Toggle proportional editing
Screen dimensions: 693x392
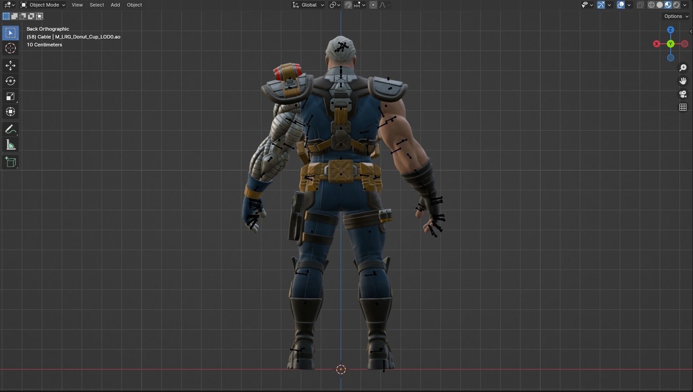373,5
